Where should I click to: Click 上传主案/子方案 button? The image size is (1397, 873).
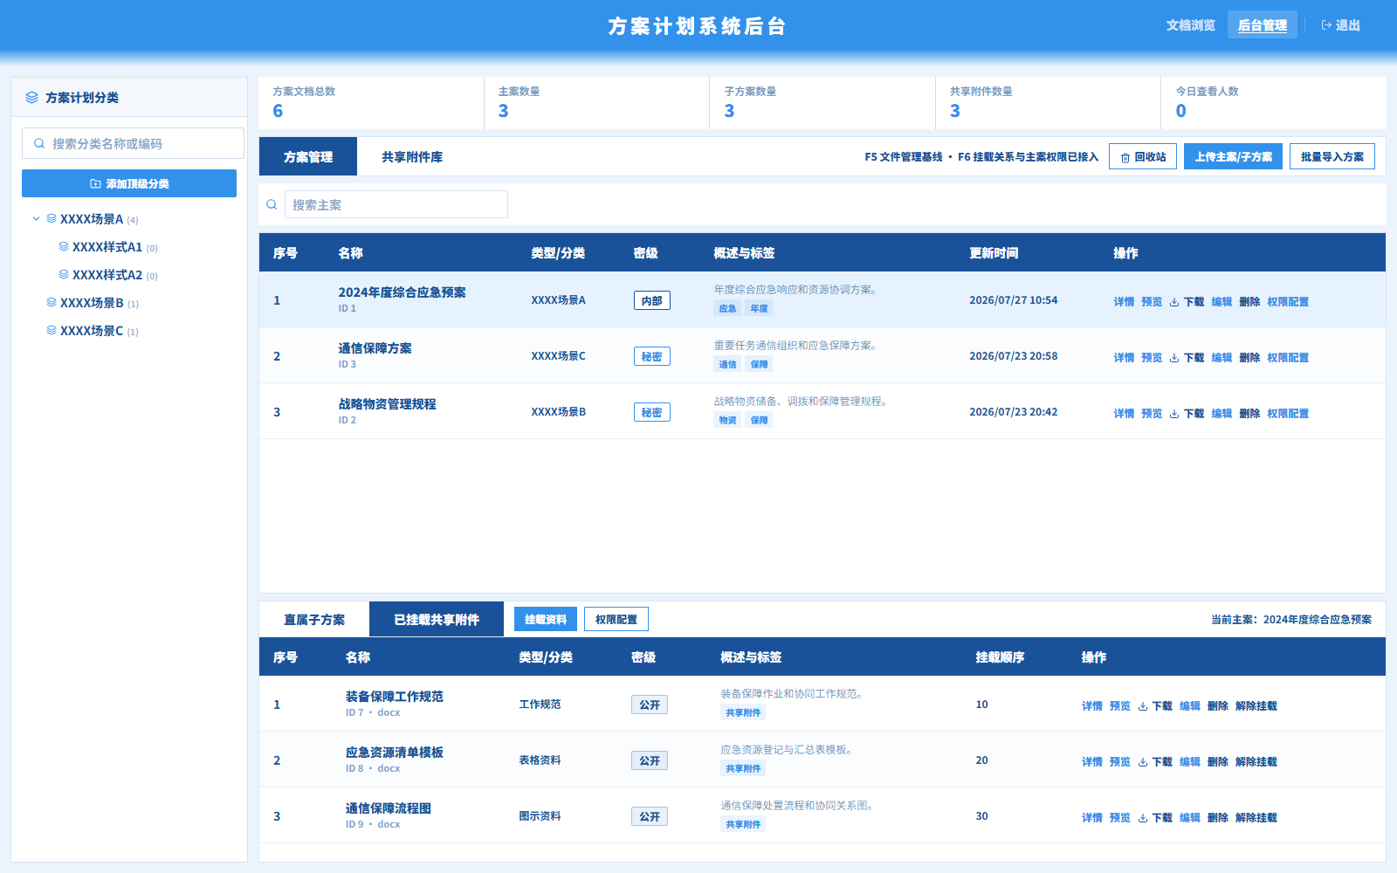coord(1233,156)
